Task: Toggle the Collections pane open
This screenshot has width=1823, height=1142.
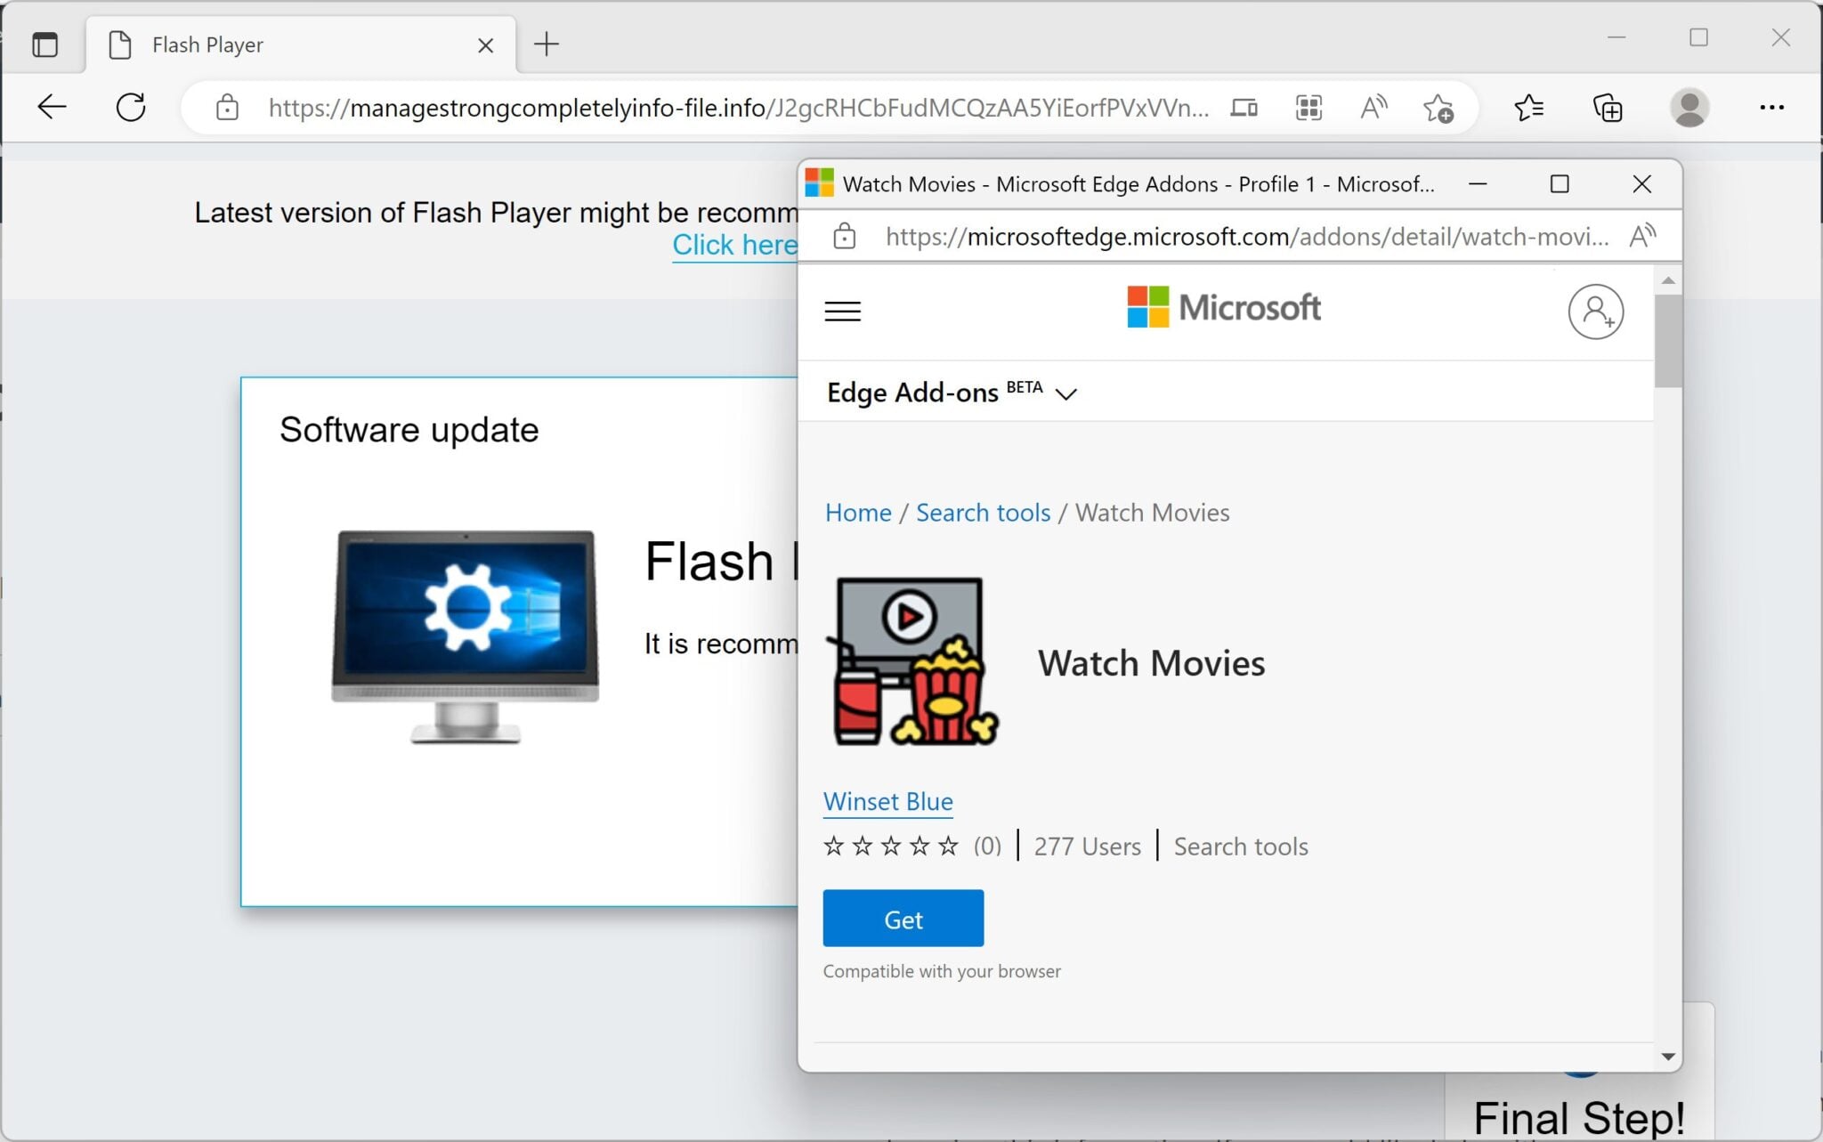Action: tap(1607, 108)
